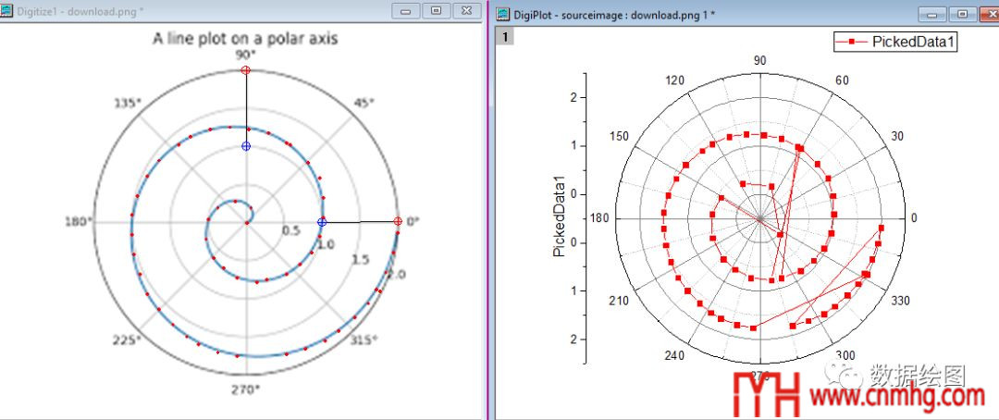Minimize the DigiPlot window

click(x=934, y=14)
